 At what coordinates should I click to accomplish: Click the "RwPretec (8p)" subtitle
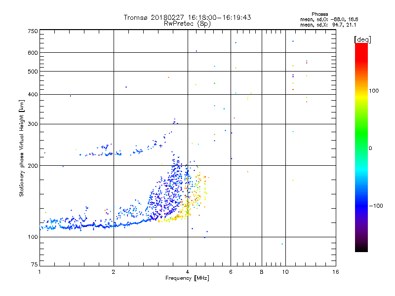click(187, 24)
